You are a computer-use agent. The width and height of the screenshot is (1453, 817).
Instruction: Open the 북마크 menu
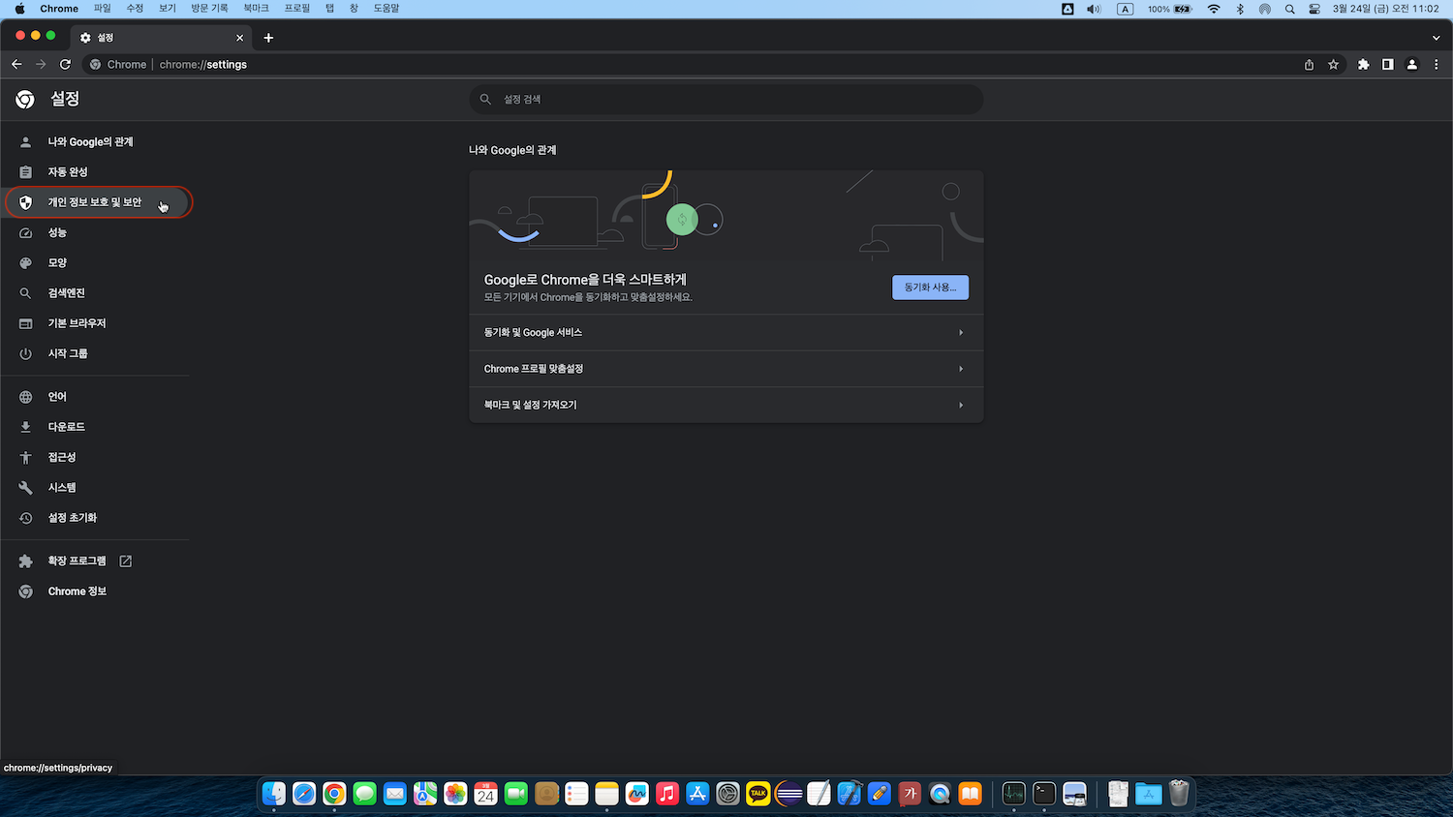(x=256, y=9)
